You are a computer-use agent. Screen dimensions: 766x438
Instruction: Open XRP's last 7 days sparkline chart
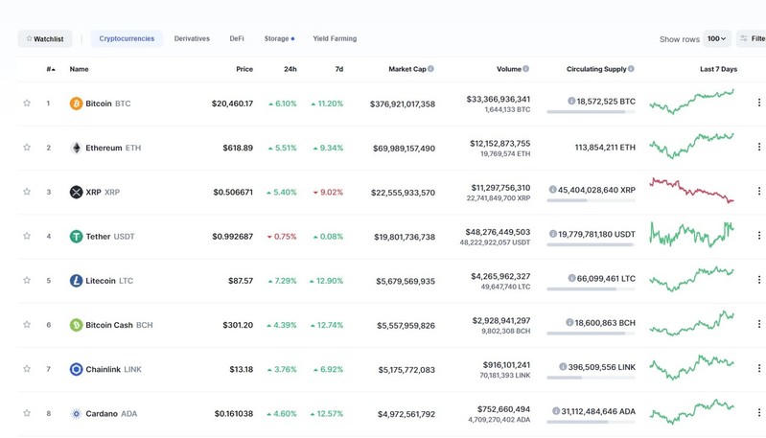click(x=692, y=190)
